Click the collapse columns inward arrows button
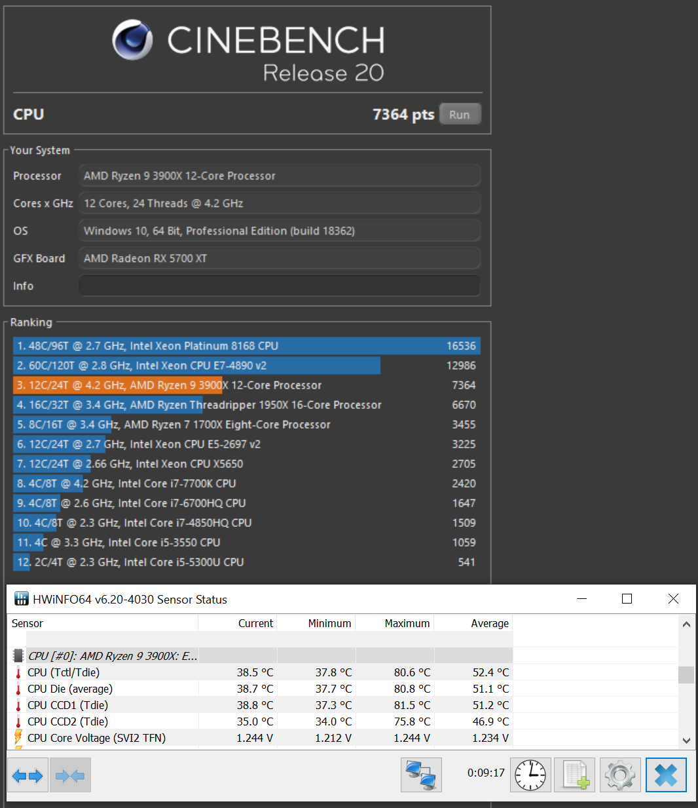Screen dimensions: 698x808 (70, 776)
